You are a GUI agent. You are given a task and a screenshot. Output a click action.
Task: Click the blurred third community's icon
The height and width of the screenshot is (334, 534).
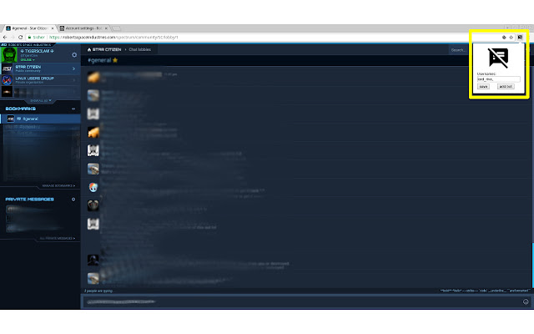(x=7, y=92)
